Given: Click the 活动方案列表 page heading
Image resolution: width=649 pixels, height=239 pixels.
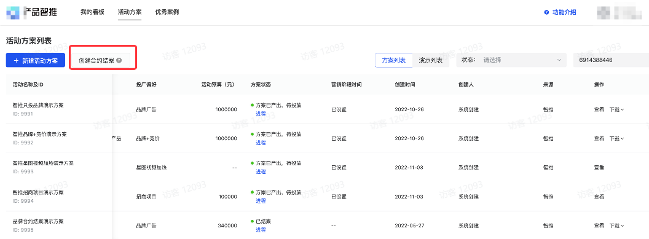Looking at the screenshot, I should [28, 41].
